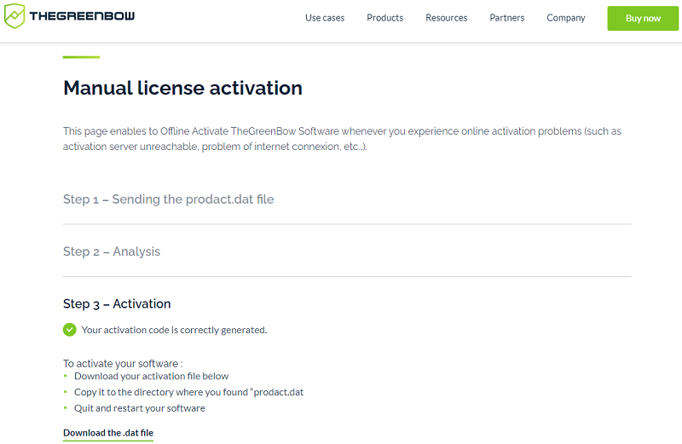Click the green checkmark success icon
Screen dimensions: 682x444
point(70,330)
